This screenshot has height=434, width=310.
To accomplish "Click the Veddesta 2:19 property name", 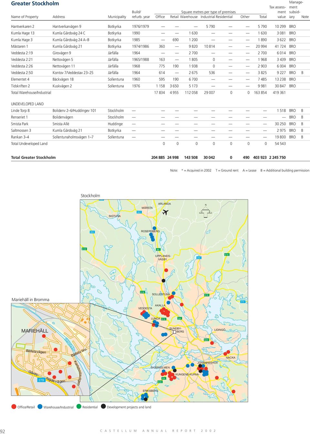I will (x=22, y=53).
